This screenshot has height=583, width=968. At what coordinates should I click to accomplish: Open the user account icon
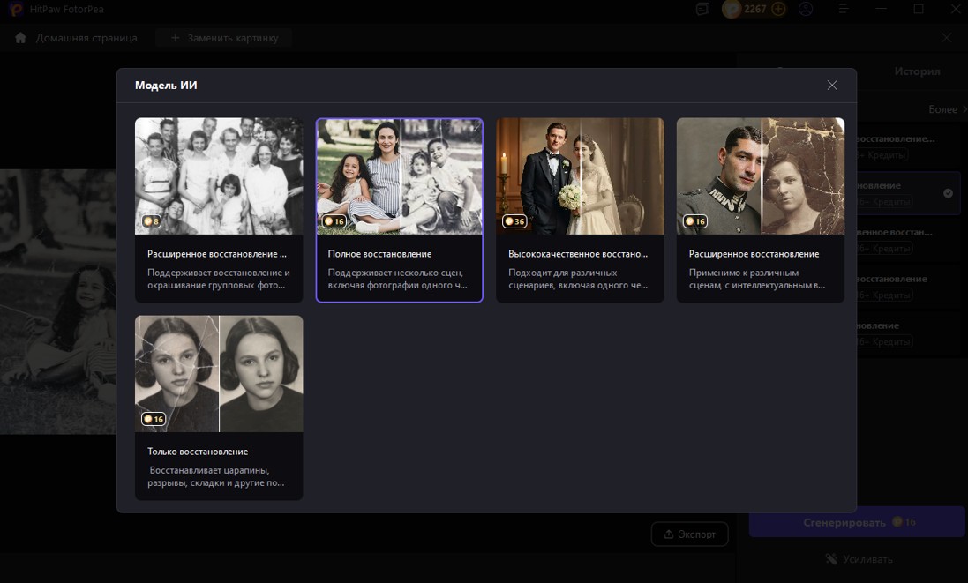(x=806, y=9)
